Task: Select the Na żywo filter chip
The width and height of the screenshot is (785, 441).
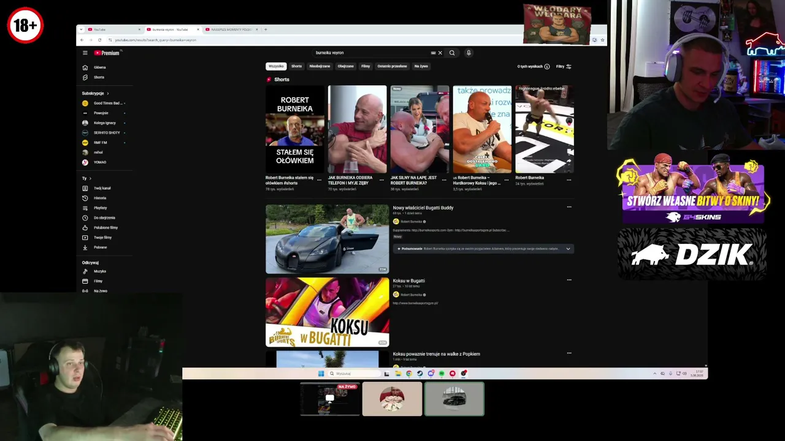Action: click(x=421, y=66)
